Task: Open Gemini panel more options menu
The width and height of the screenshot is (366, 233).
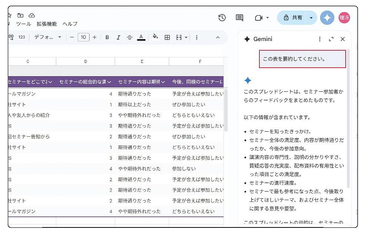Action: click(x=320, y=39)
